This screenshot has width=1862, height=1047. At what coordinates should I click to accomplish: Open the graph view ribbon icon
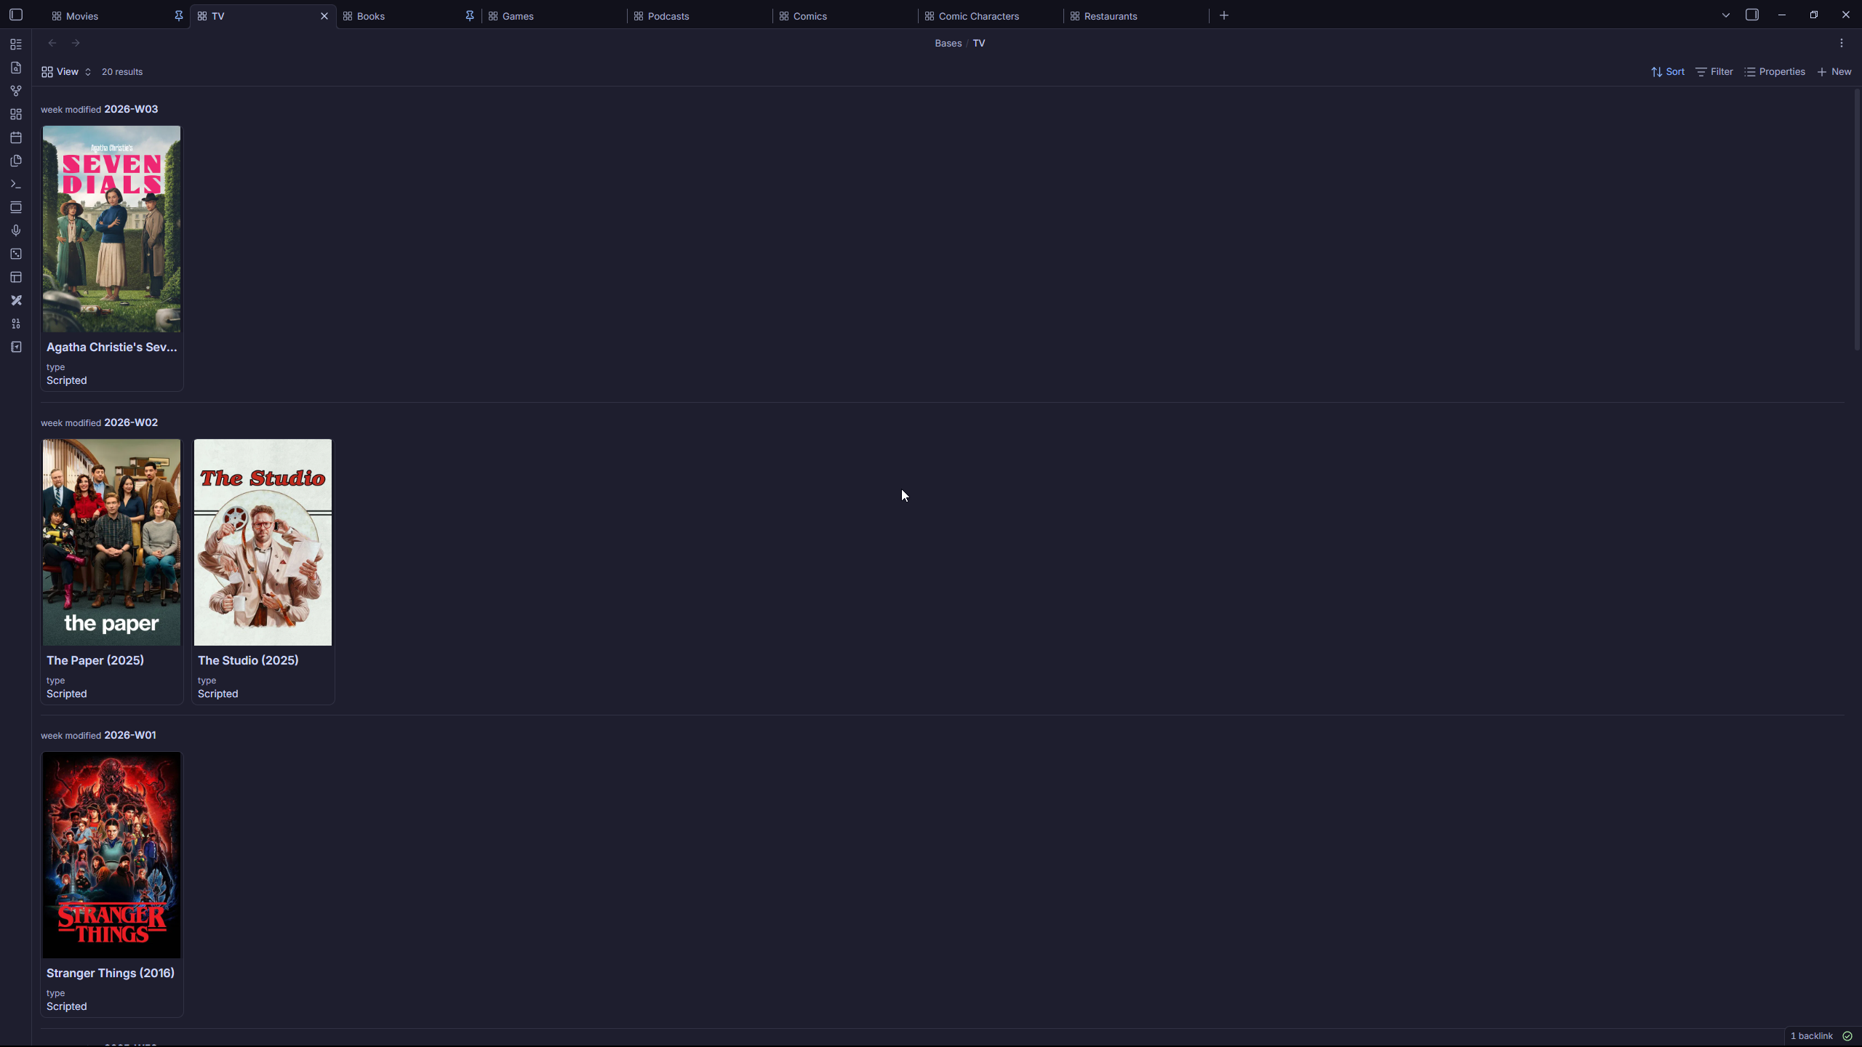coord(16,91)
